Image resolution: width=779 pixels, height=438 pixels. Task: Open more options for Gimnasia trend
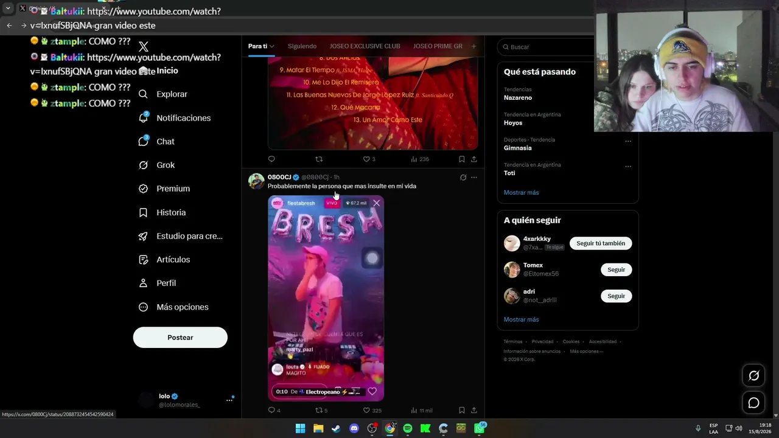tap(628, 141)
